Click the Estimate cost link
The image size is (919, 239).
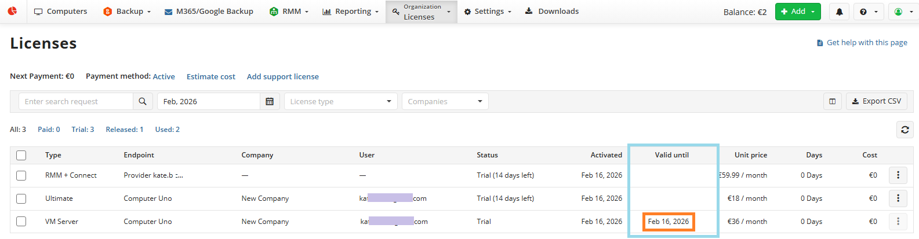(210, 76)
